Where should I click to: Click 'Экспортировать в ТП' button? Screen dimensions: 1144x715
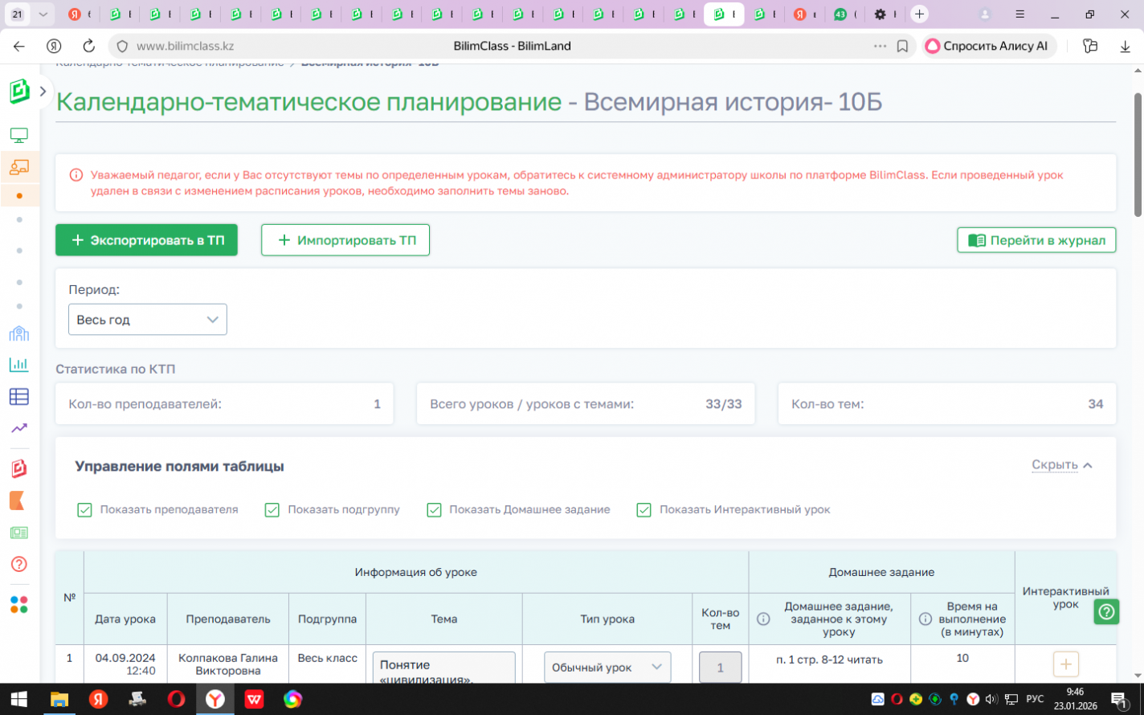pos(146,240)
